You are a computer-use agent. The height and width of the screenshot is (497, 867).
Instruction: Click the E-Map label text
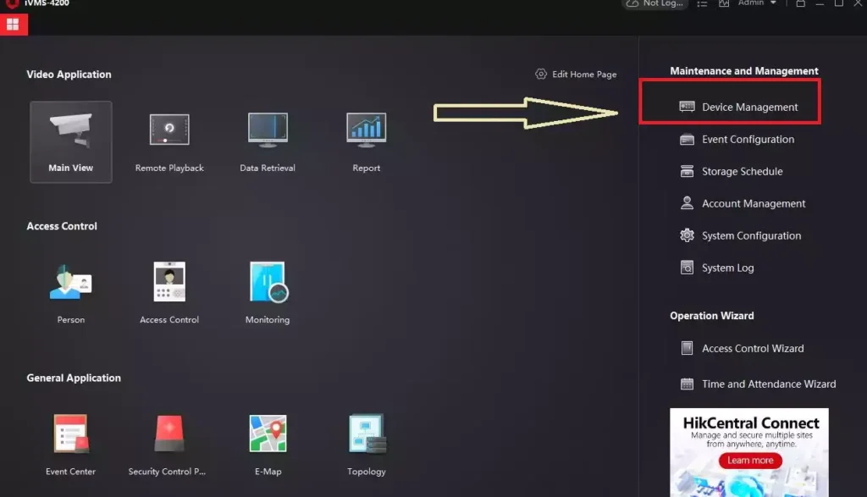tap(268, 471)
